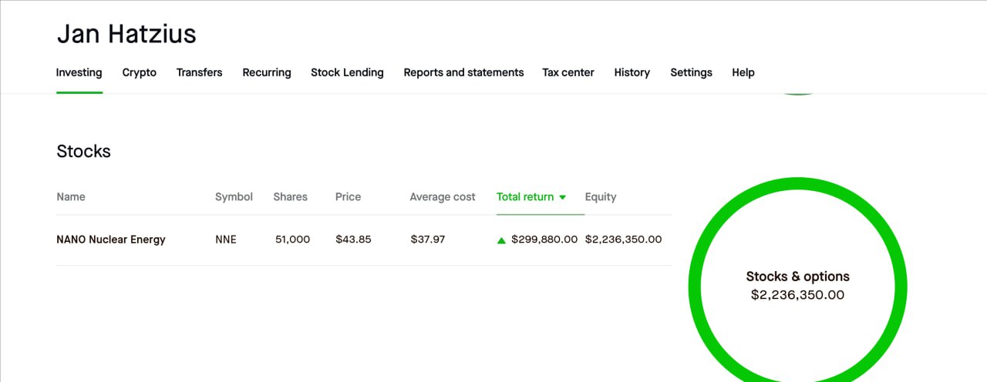Open the Investing tab
987x382 pixels.
[x=79, y=72]
